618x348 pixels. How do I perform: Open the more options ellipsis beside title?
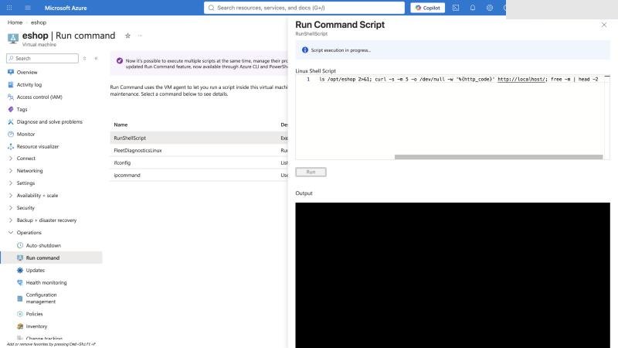pyautogui.click(x=140, y=36)
